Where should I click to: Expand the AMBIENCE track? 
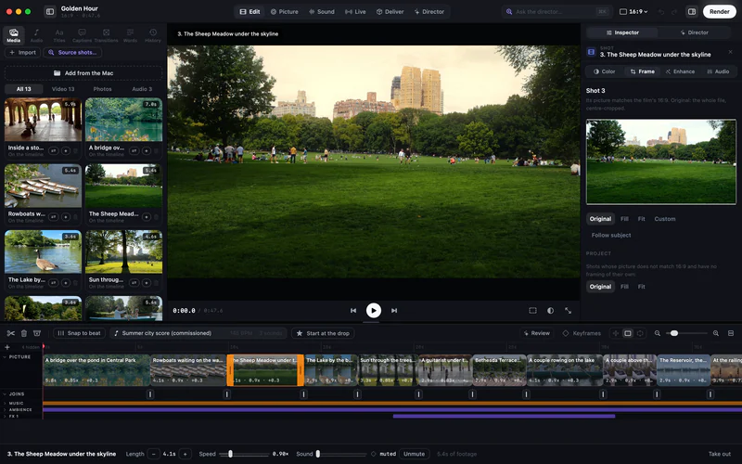[6, 409]
